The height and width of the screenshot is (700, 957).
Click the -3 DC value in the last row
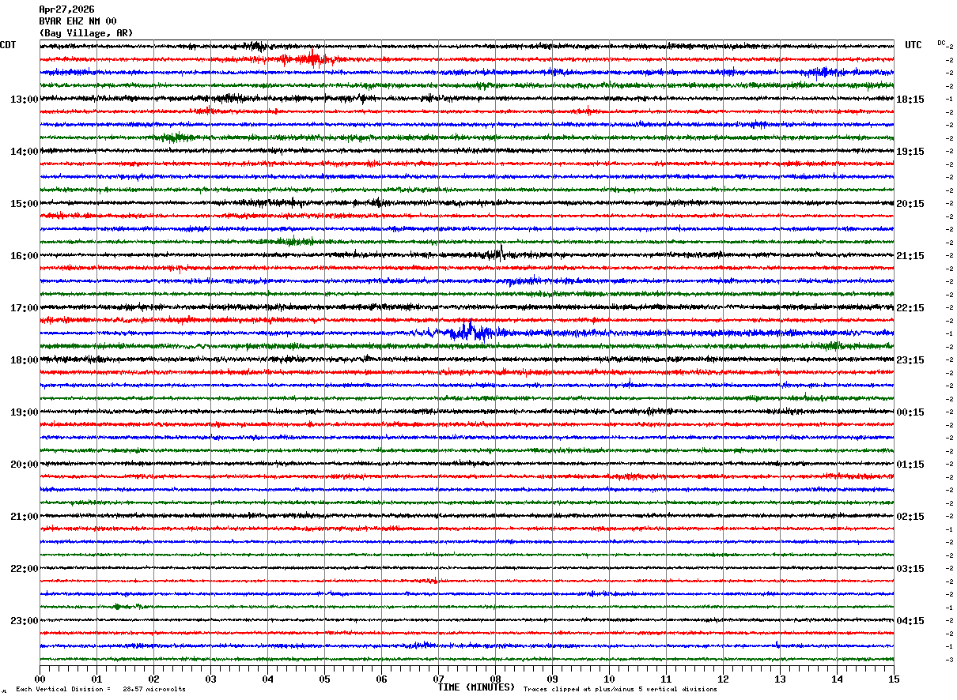point(949,660)
